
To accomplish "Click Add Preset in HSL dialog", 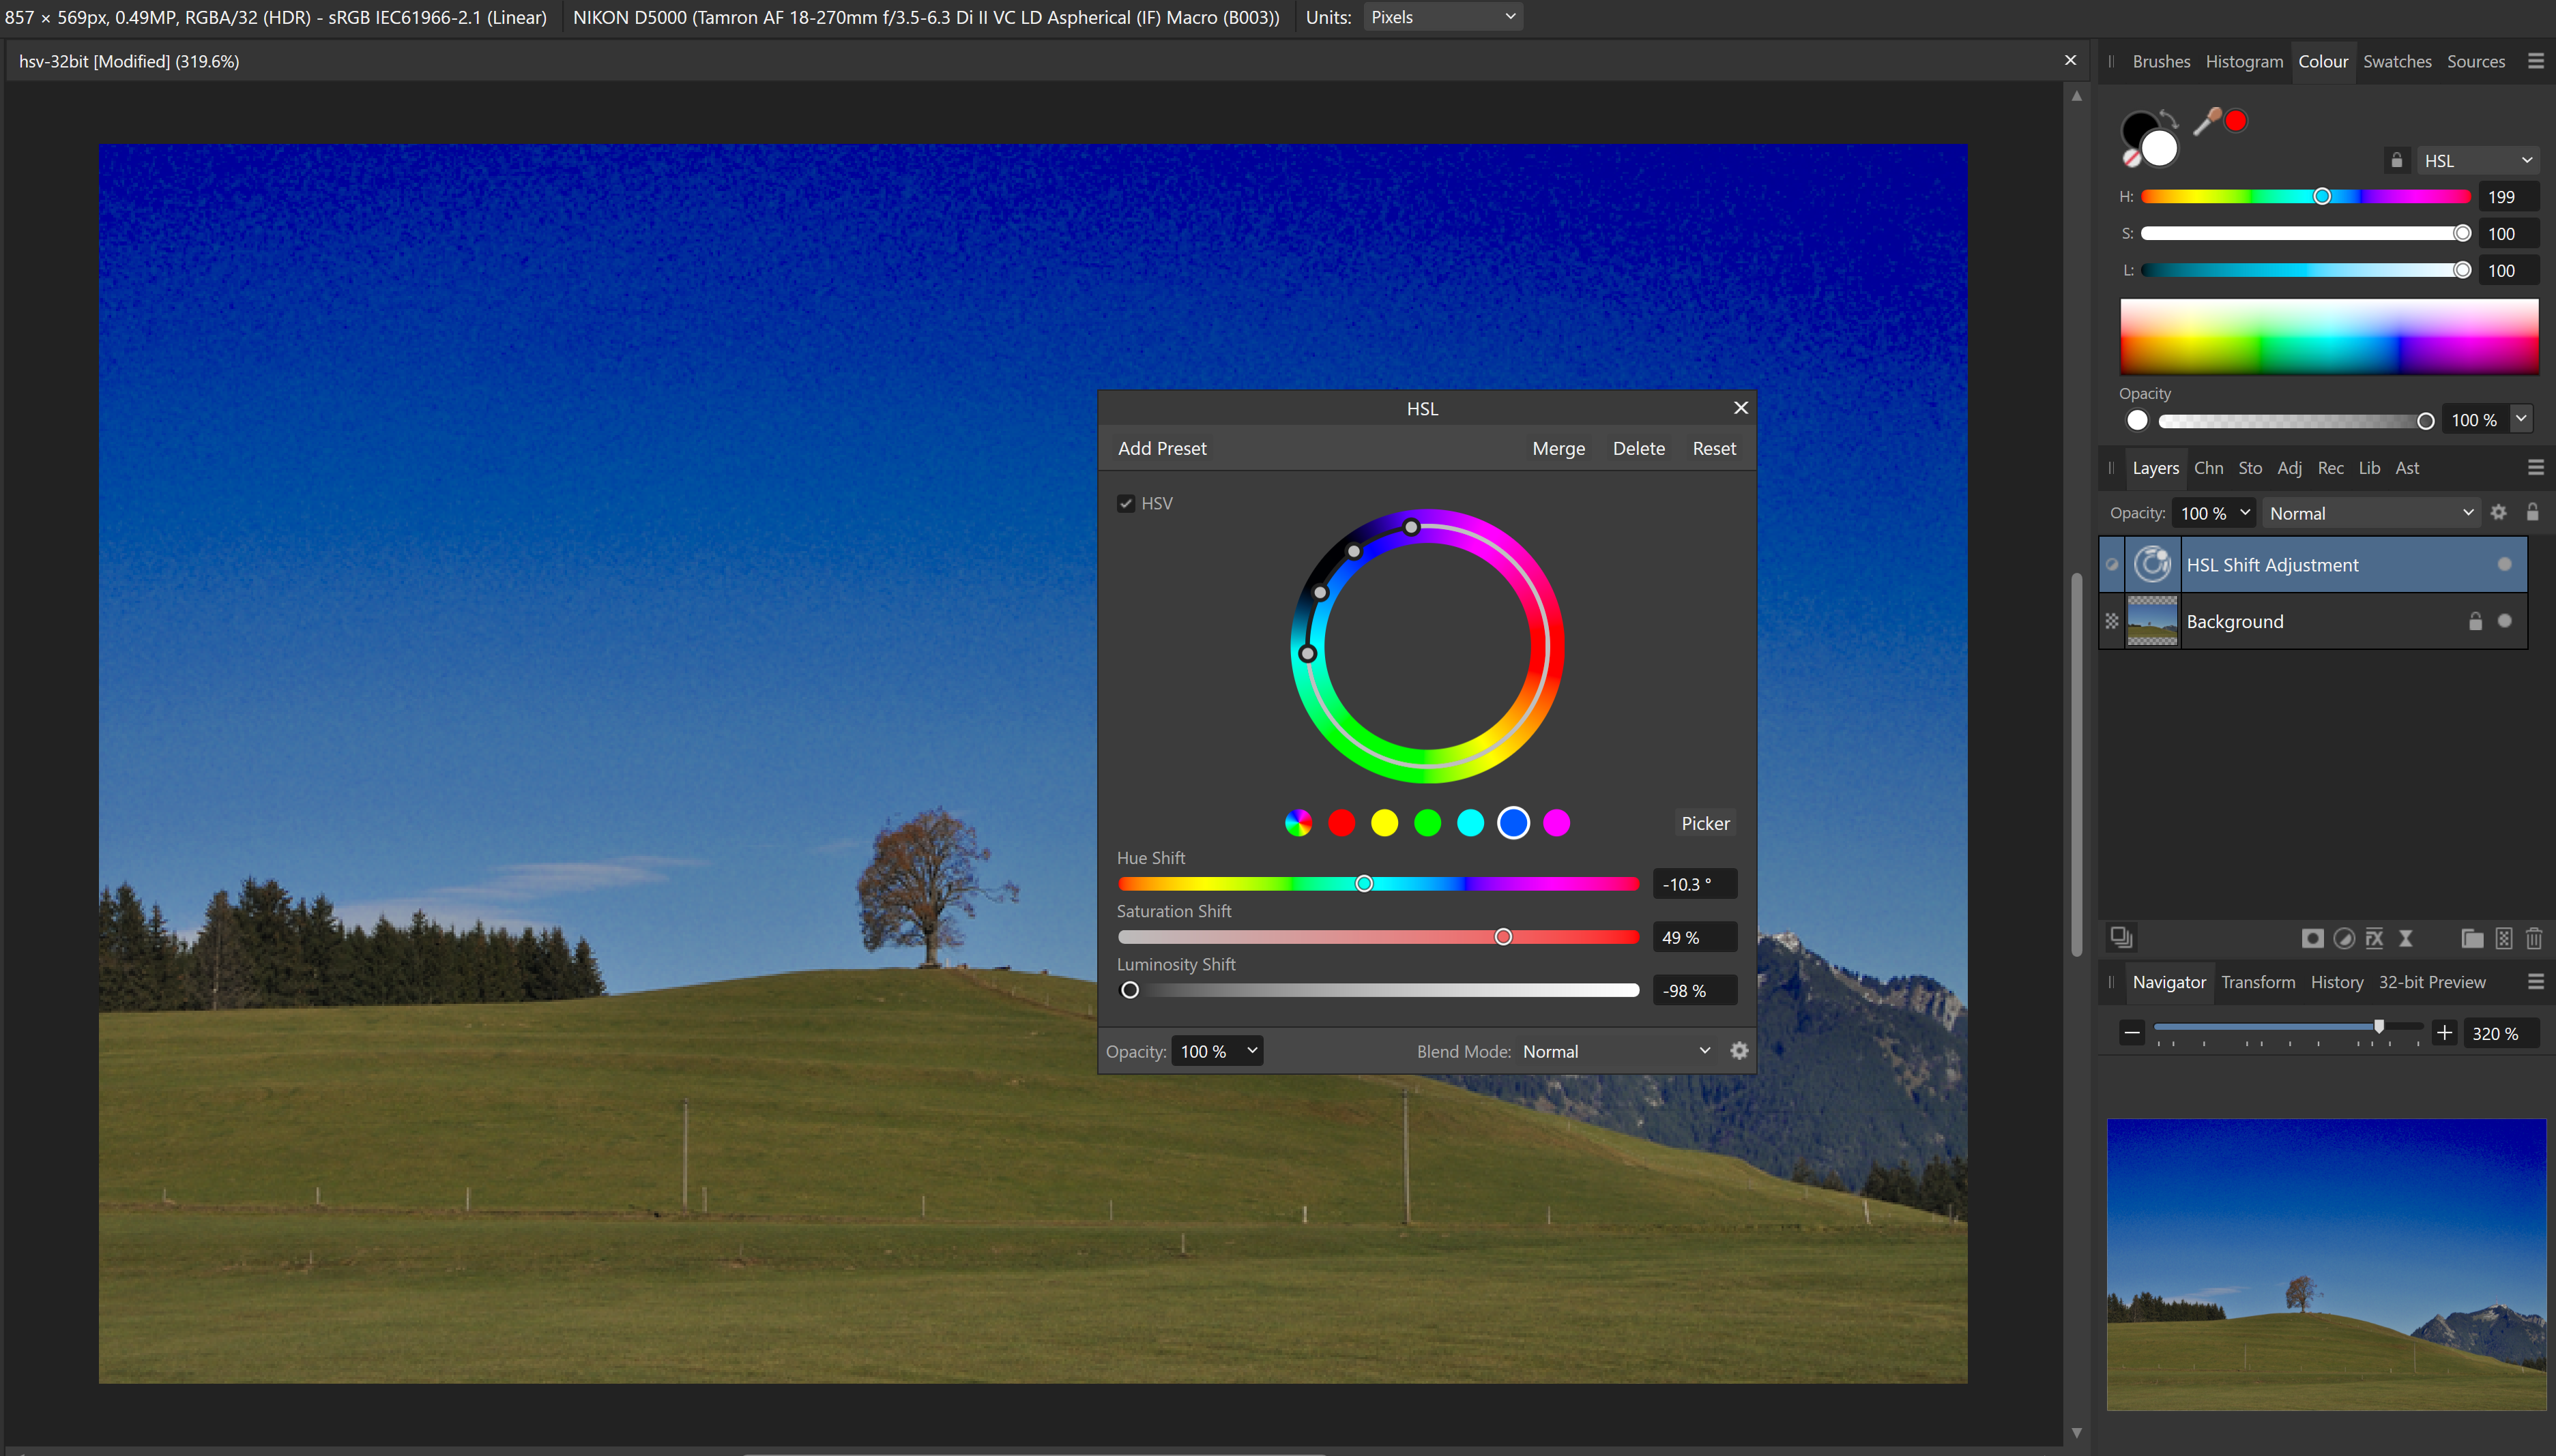I will [1161, 448].
